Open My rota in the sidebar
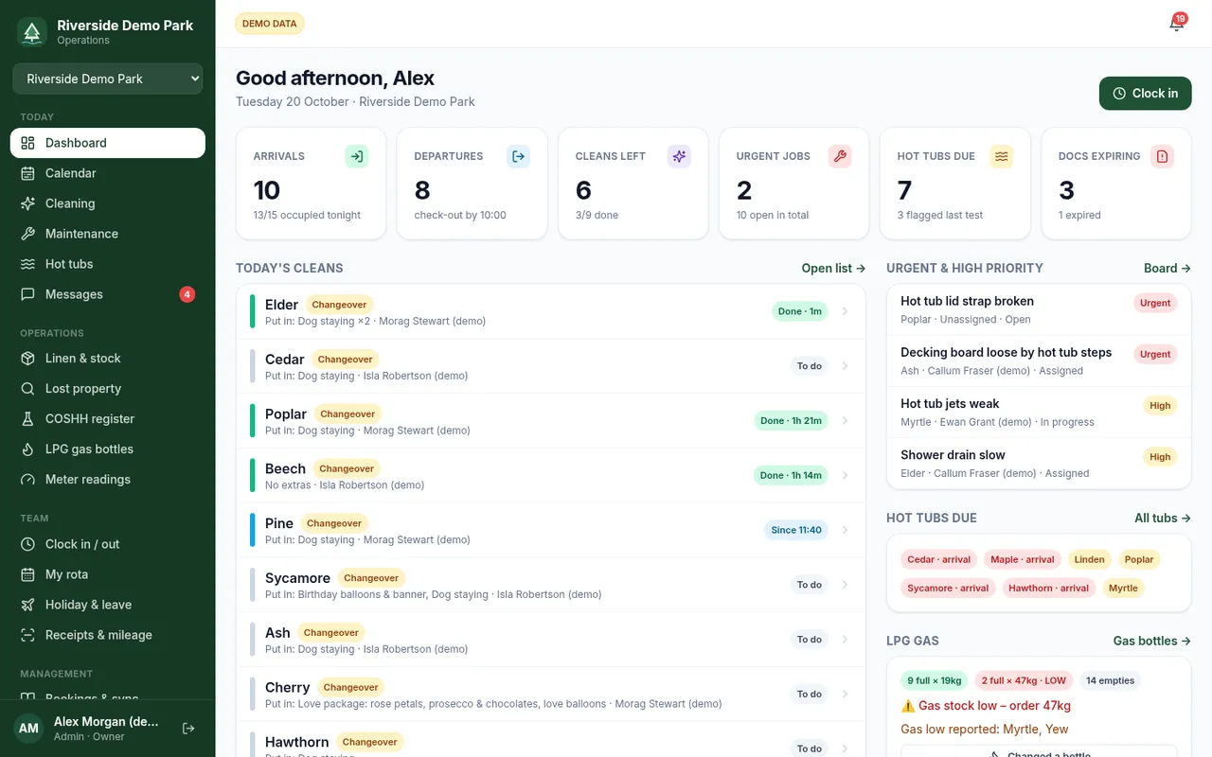The width and height of the screenshot is (1212, 757). pyautogui.click(x=108, y=574)
